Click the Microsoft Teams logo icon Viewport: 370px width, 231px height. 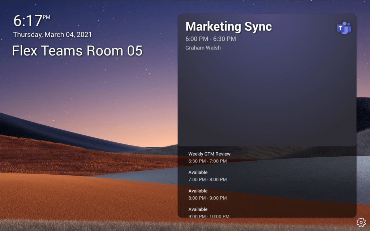pyautogui.click(x=344, y=28)
